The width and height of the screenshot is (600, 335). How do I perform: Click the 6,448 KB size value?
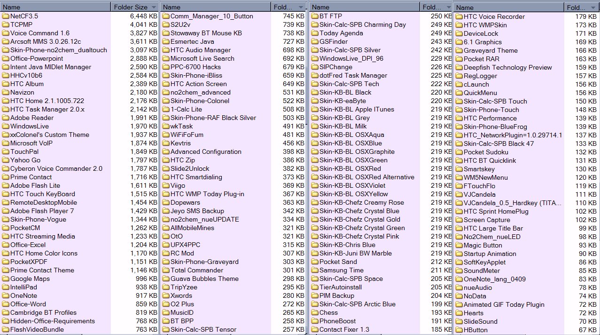(143, 16)
